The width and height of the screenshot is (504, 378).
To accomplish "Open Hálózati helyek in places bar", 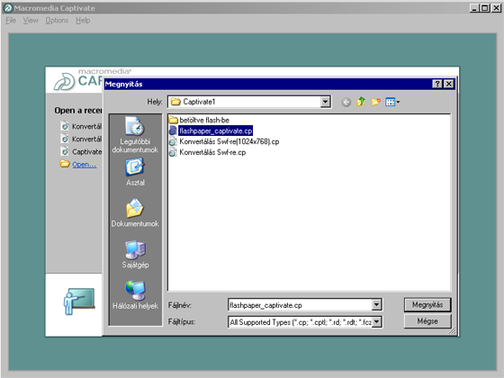I will 135,295.
